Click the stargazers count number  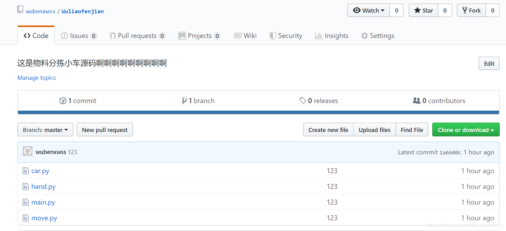pos(445,10)
